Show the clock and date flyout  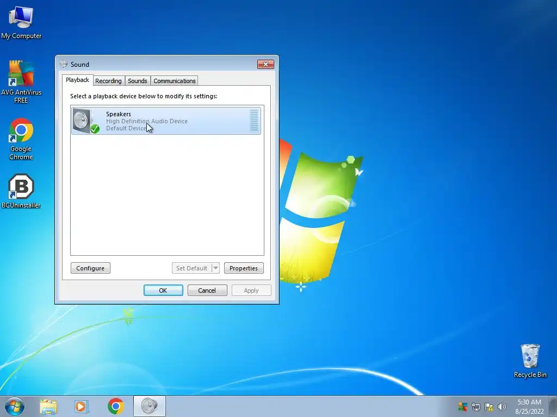click(529, 406)
